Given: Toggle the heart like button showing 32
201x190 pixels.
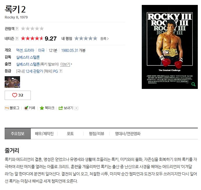Looking at the screenshot, I should tap(18, 95).
